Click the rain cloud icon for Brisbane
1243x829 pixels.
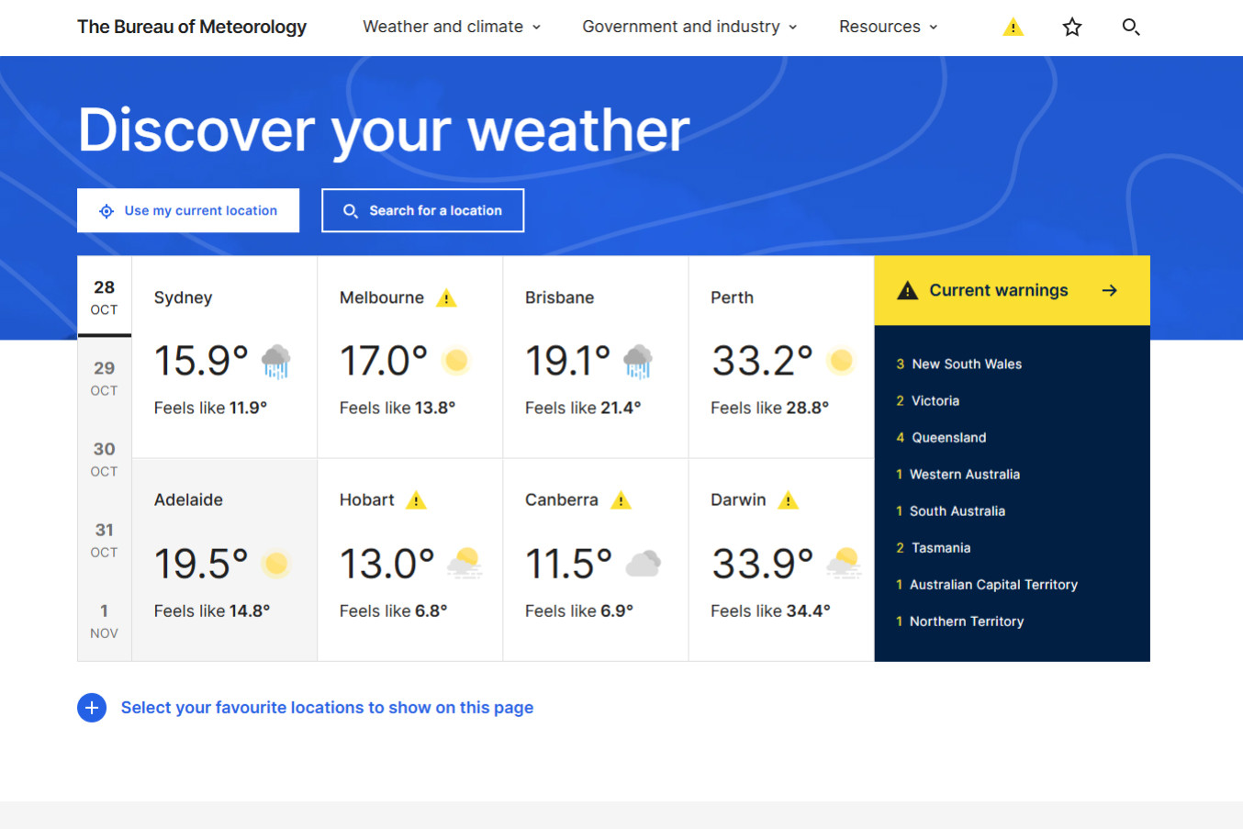click(638, 360)
